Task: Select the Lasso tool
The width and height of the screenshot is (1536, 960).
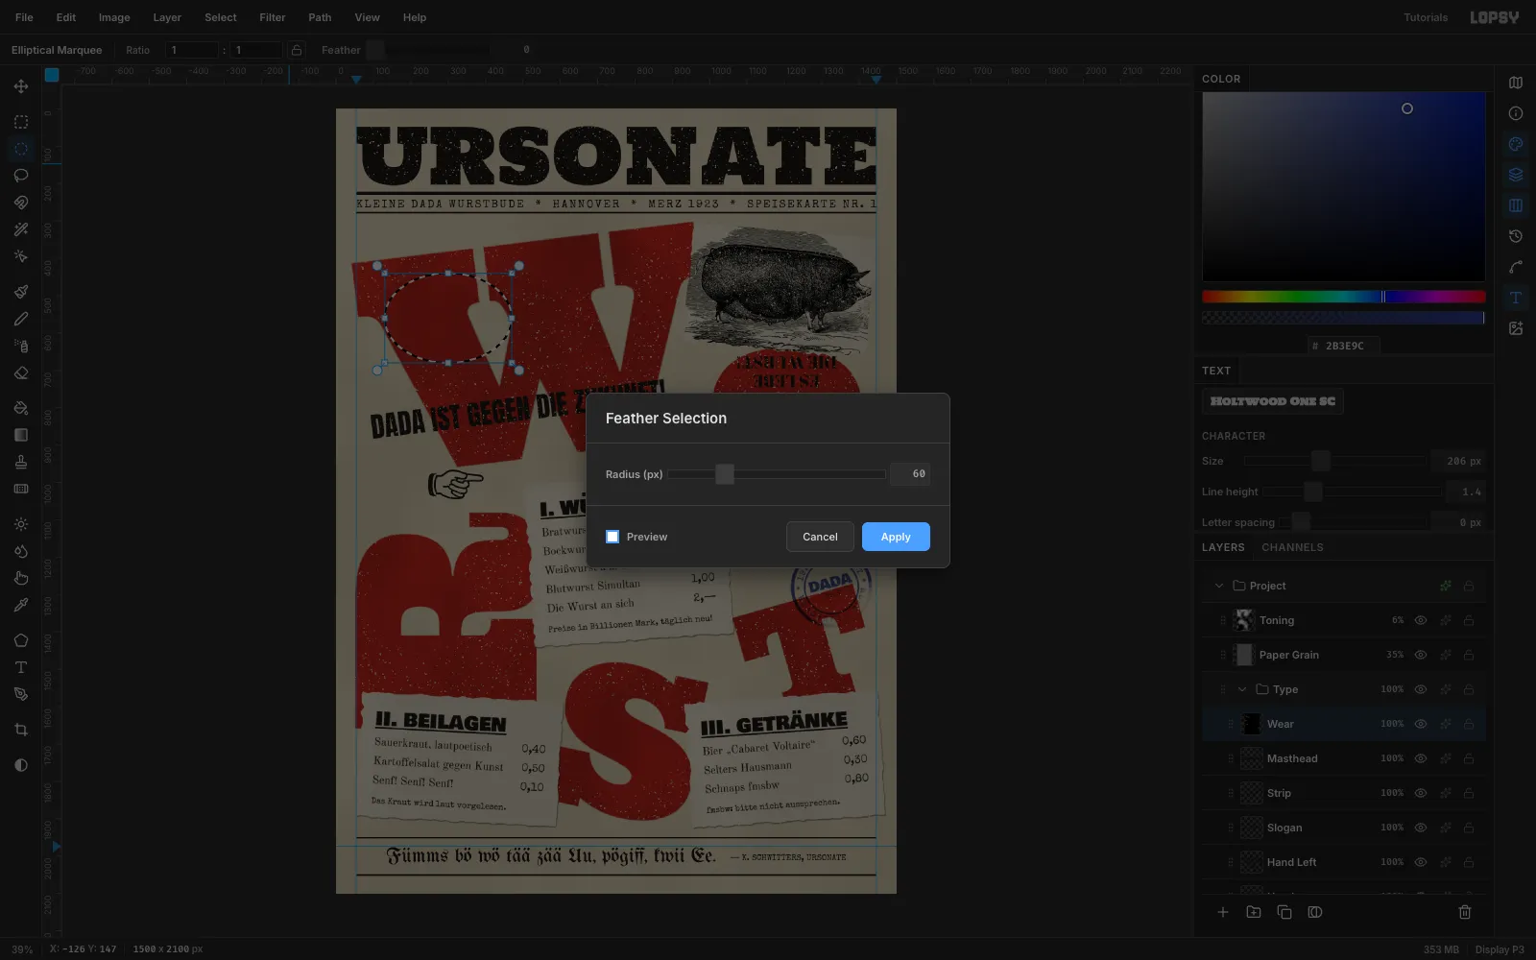Action: (x=21, y=176)
